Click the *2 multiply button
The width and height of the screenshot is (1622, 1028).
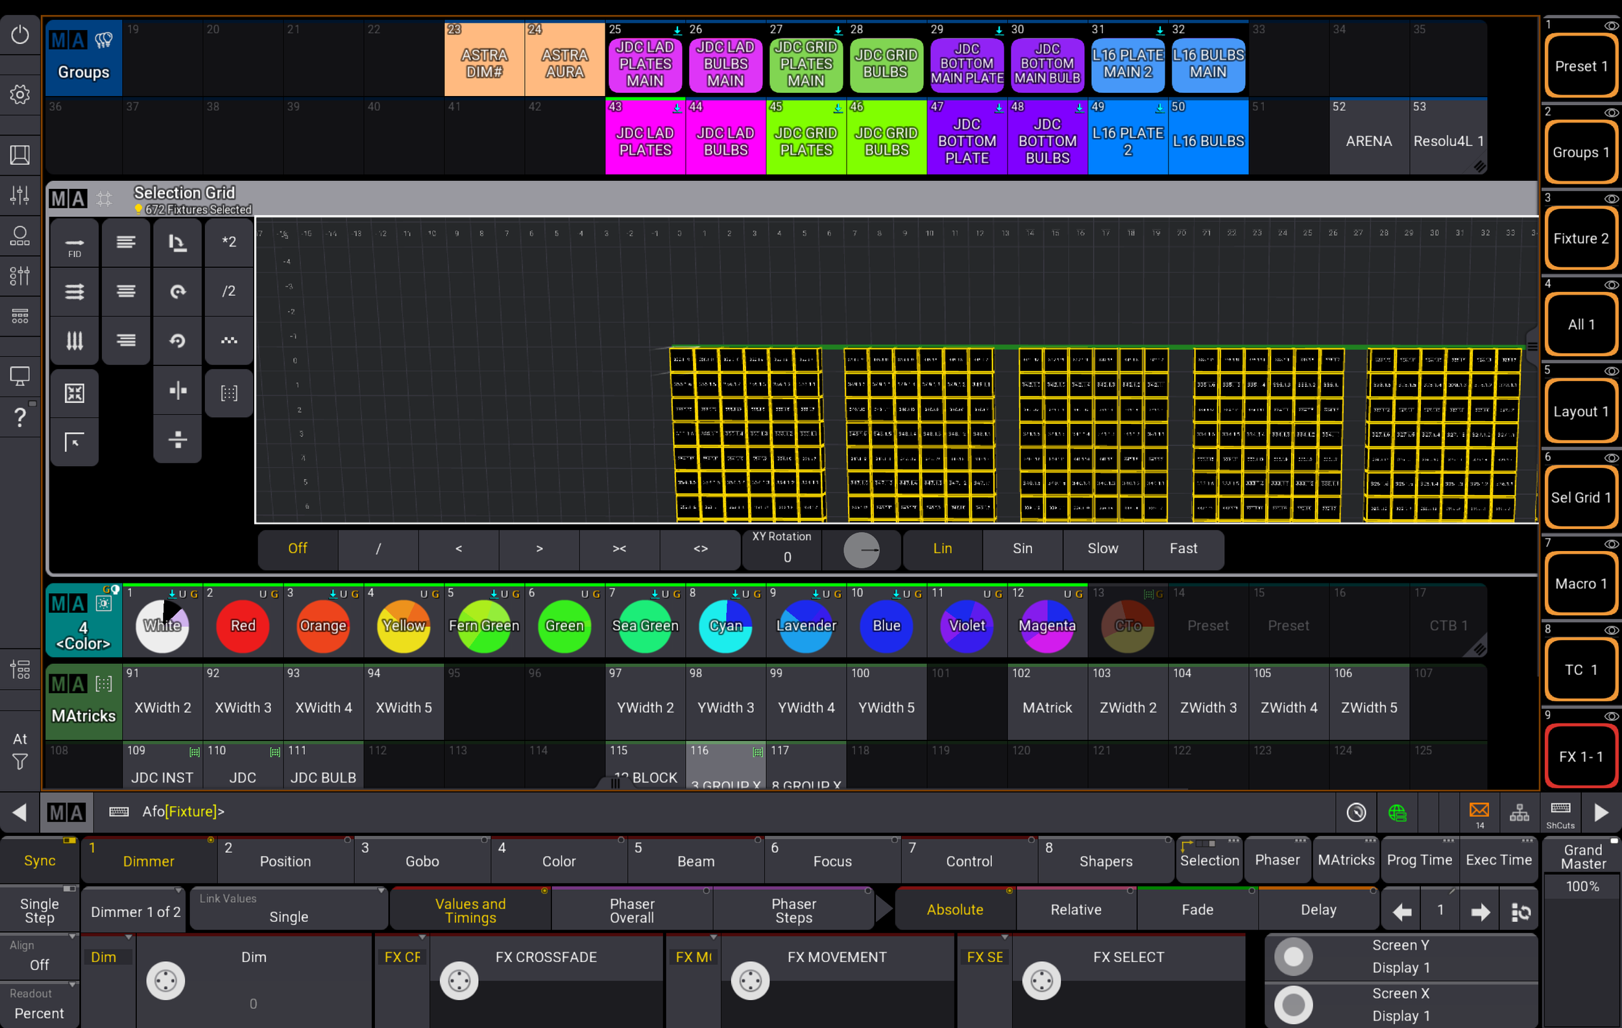[229, 242]
